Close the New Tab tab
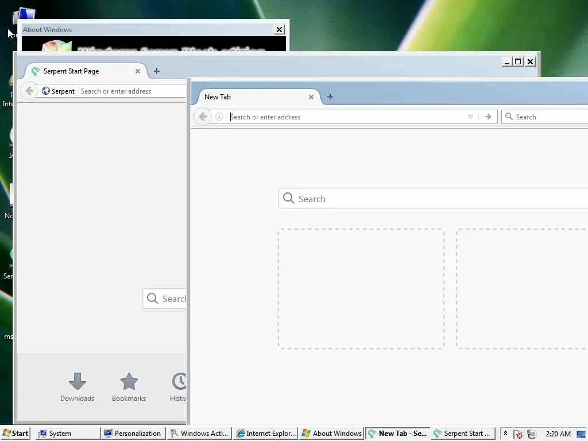The width and height of the screenshot is (588, 441). (311, 97)
